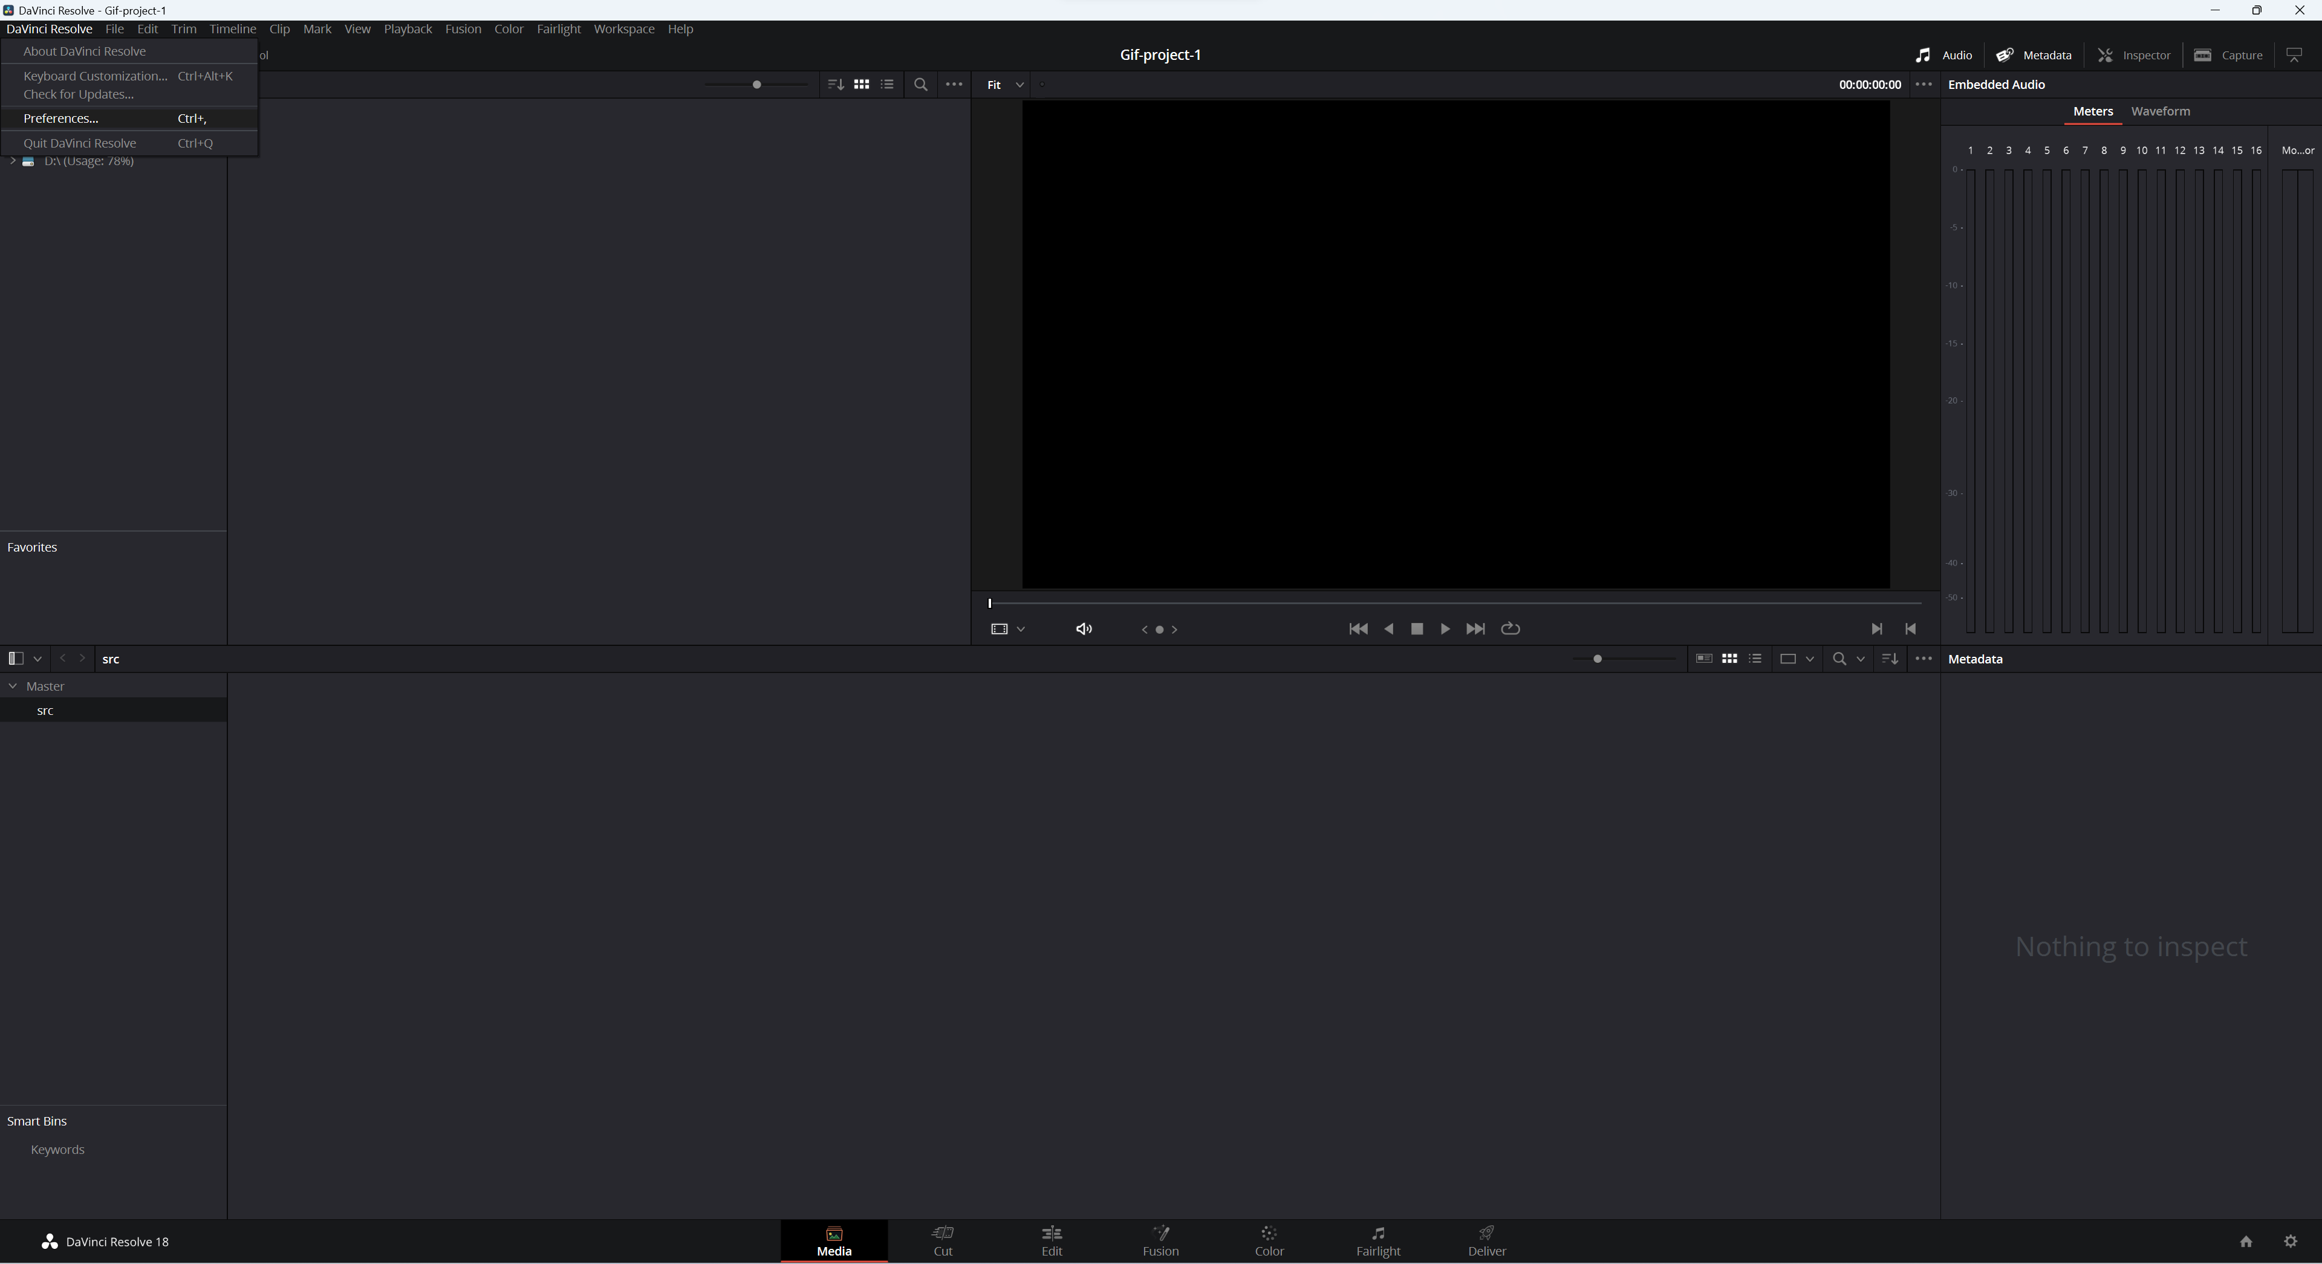
Task: Switch to the Waveform tab
Action: (x=2160, y=112)
